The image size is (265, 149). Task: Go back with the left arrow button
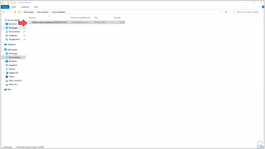click(x=4, y=12)
